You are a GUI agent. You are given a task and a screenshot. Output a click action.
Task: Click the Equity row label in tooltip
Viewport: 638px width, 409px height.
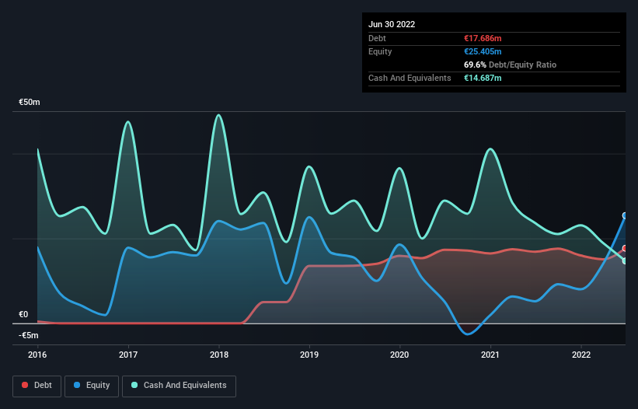pyautogui.click(x=380, y=51)
